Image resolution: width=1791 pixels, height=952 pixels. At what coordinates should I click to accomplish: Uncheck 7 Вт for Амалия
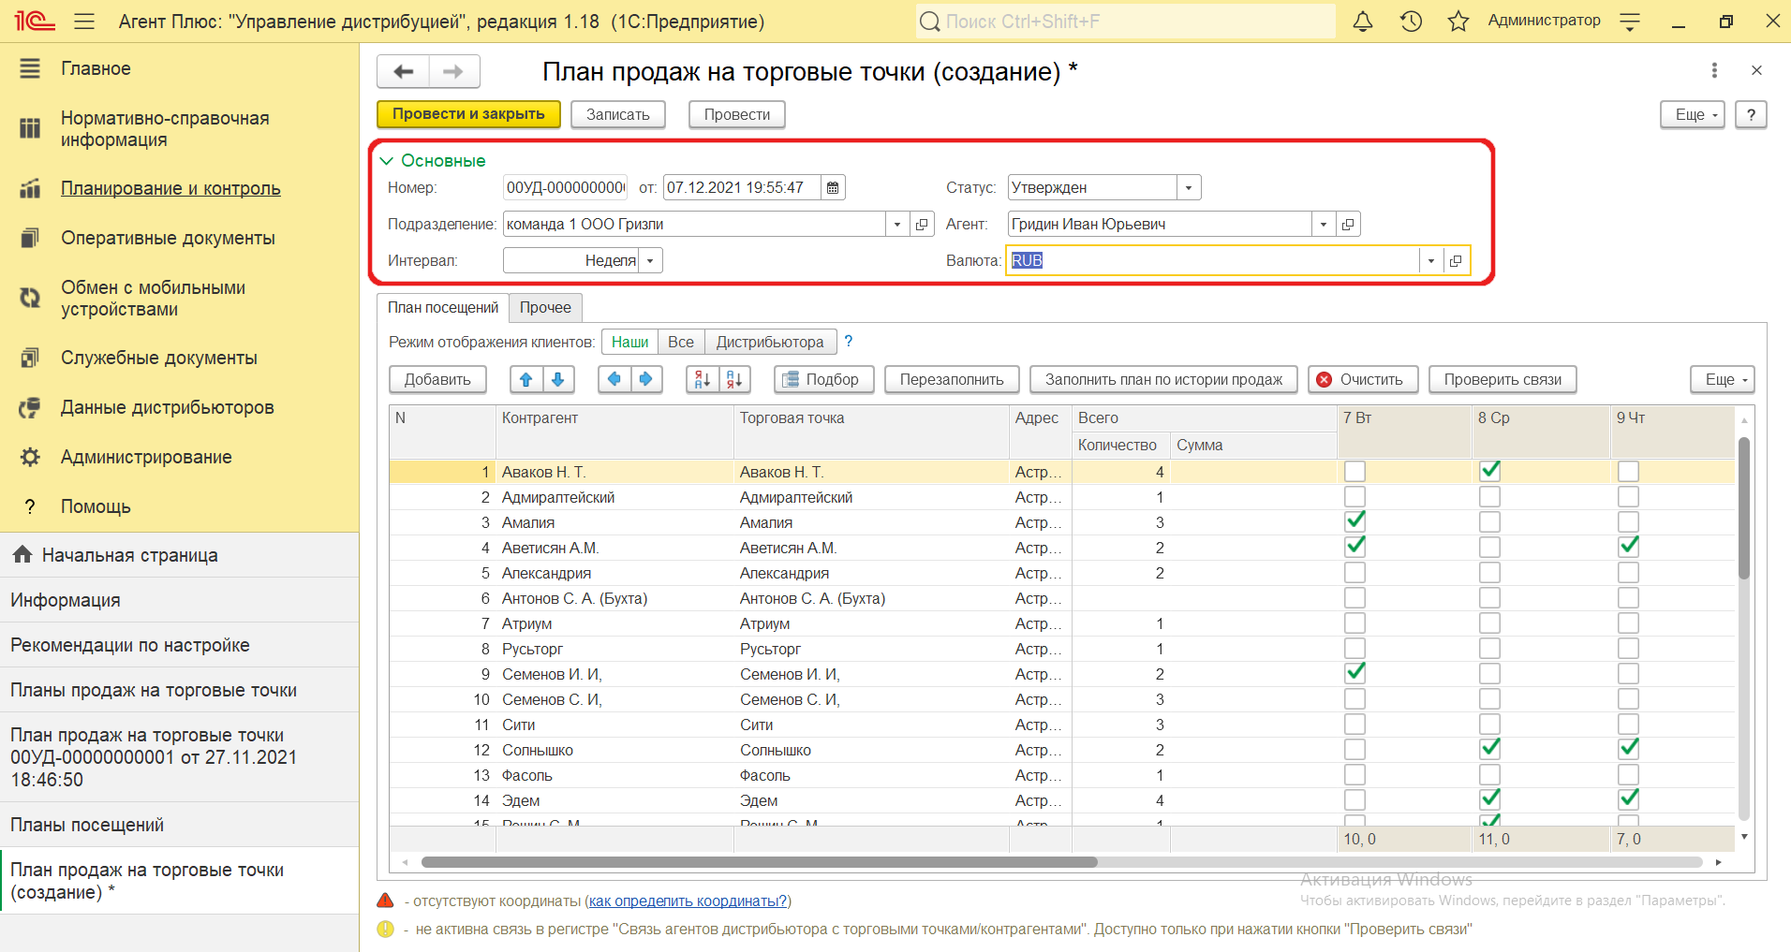pyautogui.click(x=1354, y=521)
